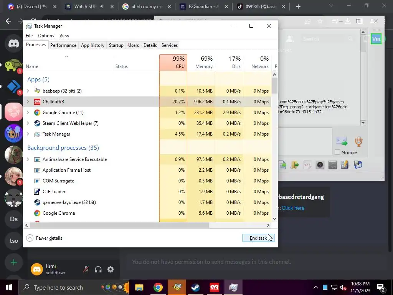
Task: Follow the Click here link in Discord
Action: pos(293,208)
